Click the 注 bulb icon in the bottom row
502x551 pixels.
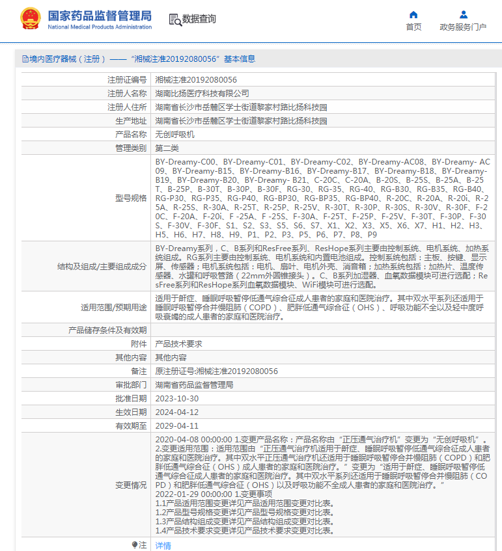click(135, 544)
